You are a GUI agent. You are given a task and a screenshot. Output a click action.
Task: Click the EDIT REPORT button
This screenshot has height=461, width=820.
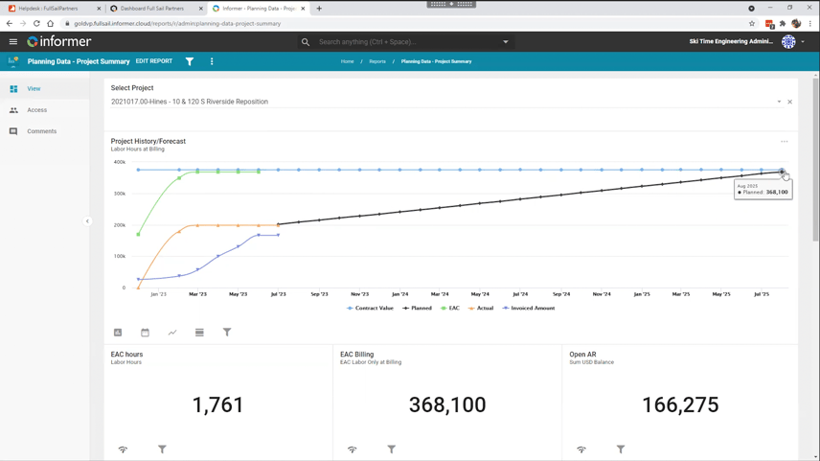[x=153, y=61]
